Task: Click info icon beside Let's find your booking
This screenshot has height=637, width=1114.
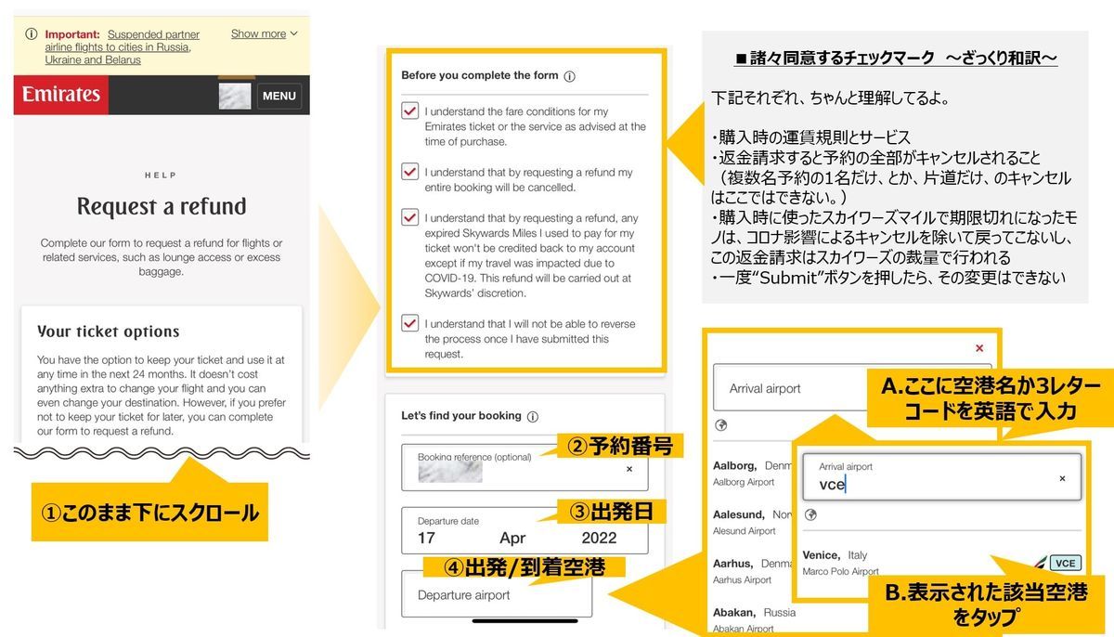Action: click(533, 417)
